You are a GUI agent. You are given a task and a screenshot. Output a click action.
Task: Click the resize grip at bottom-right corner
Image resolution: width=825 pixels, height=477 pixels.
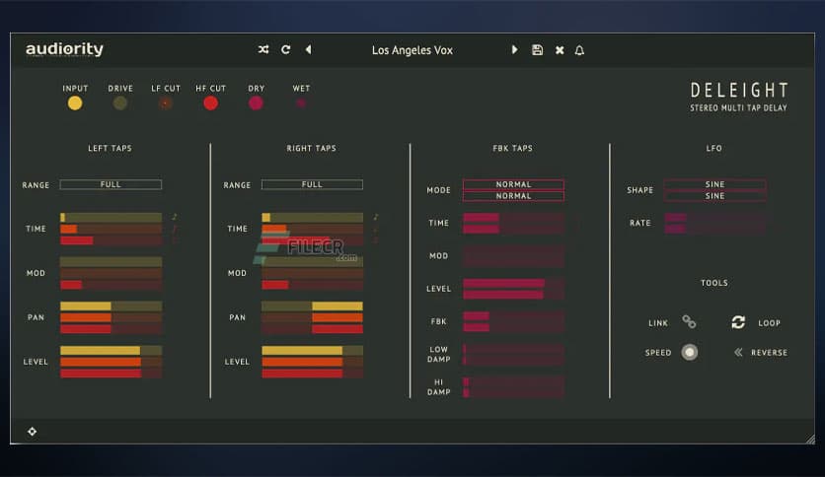click(810, 440)
